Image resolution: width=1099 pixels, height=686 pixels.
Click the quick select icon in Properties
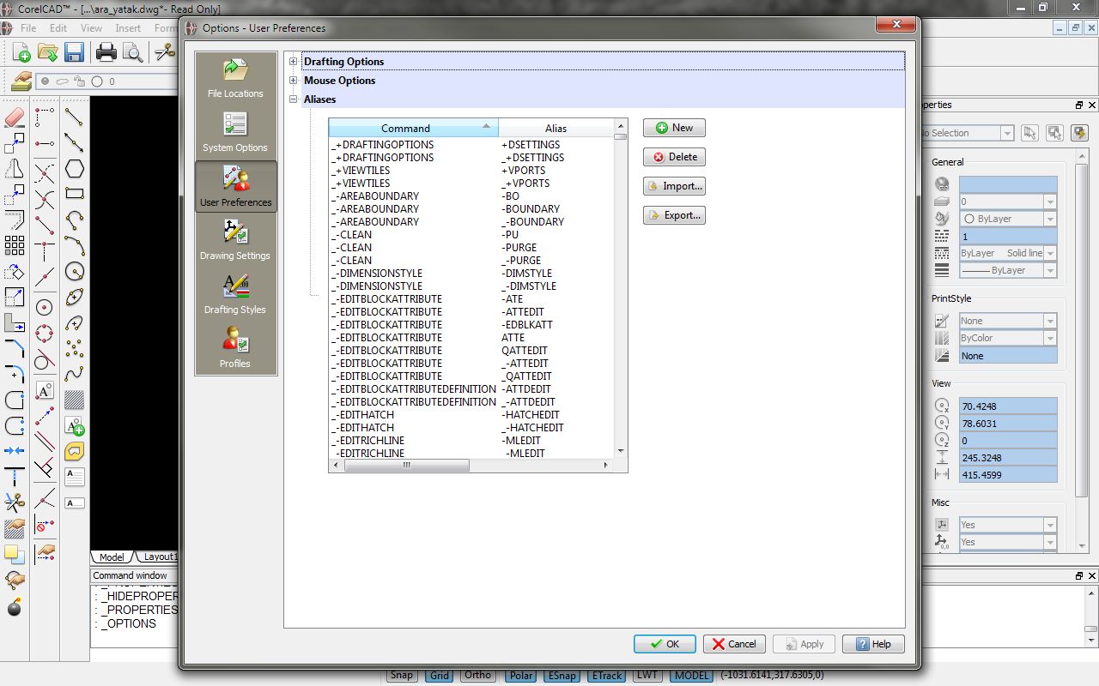pos(1080,133)
